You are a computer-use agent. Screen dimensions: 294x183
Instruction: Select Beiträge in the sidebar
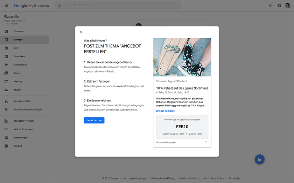click(19, 40)
